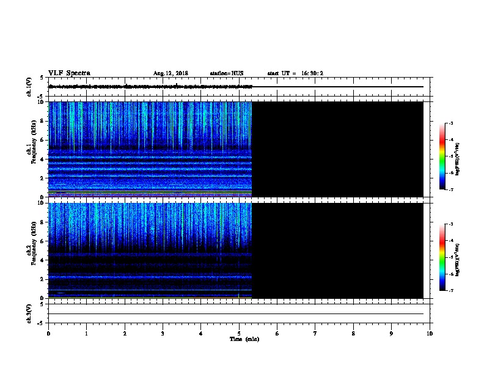Image resolution: width=484 pixels, height=374 pixels.
Task: Click the ch.2 spectrogram data area
Action: pos(150,251)
